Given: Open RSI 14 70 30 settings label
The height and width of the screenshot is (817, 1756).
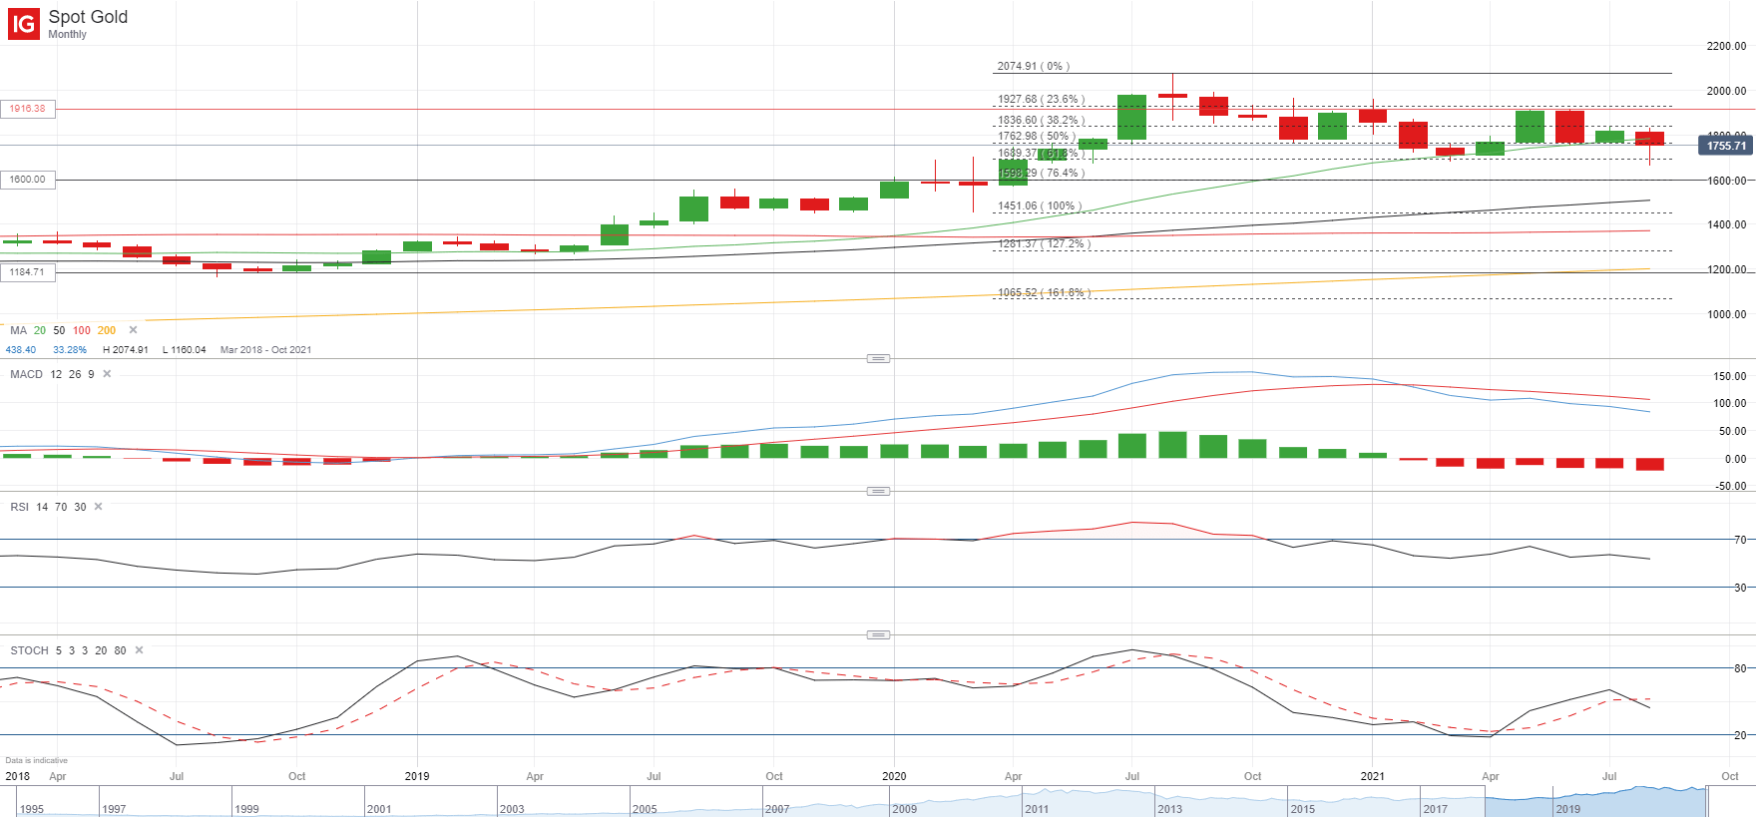Looking at the screenshot, I should [x=48, y=507].
